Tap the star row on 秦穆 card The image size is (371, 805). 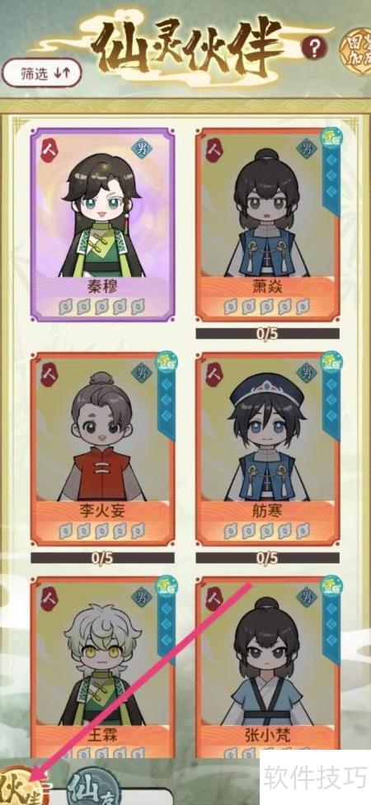tap(101, 307)
